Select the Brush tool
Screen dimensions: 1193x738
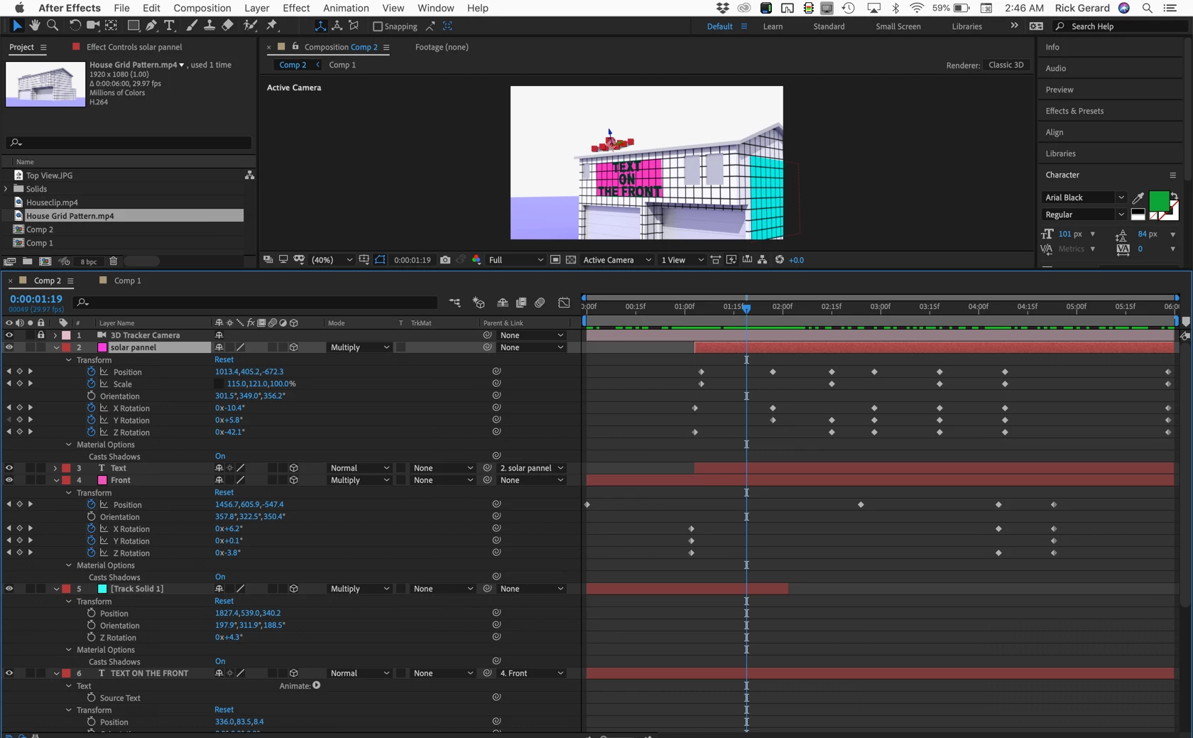(x=192, y=26)
